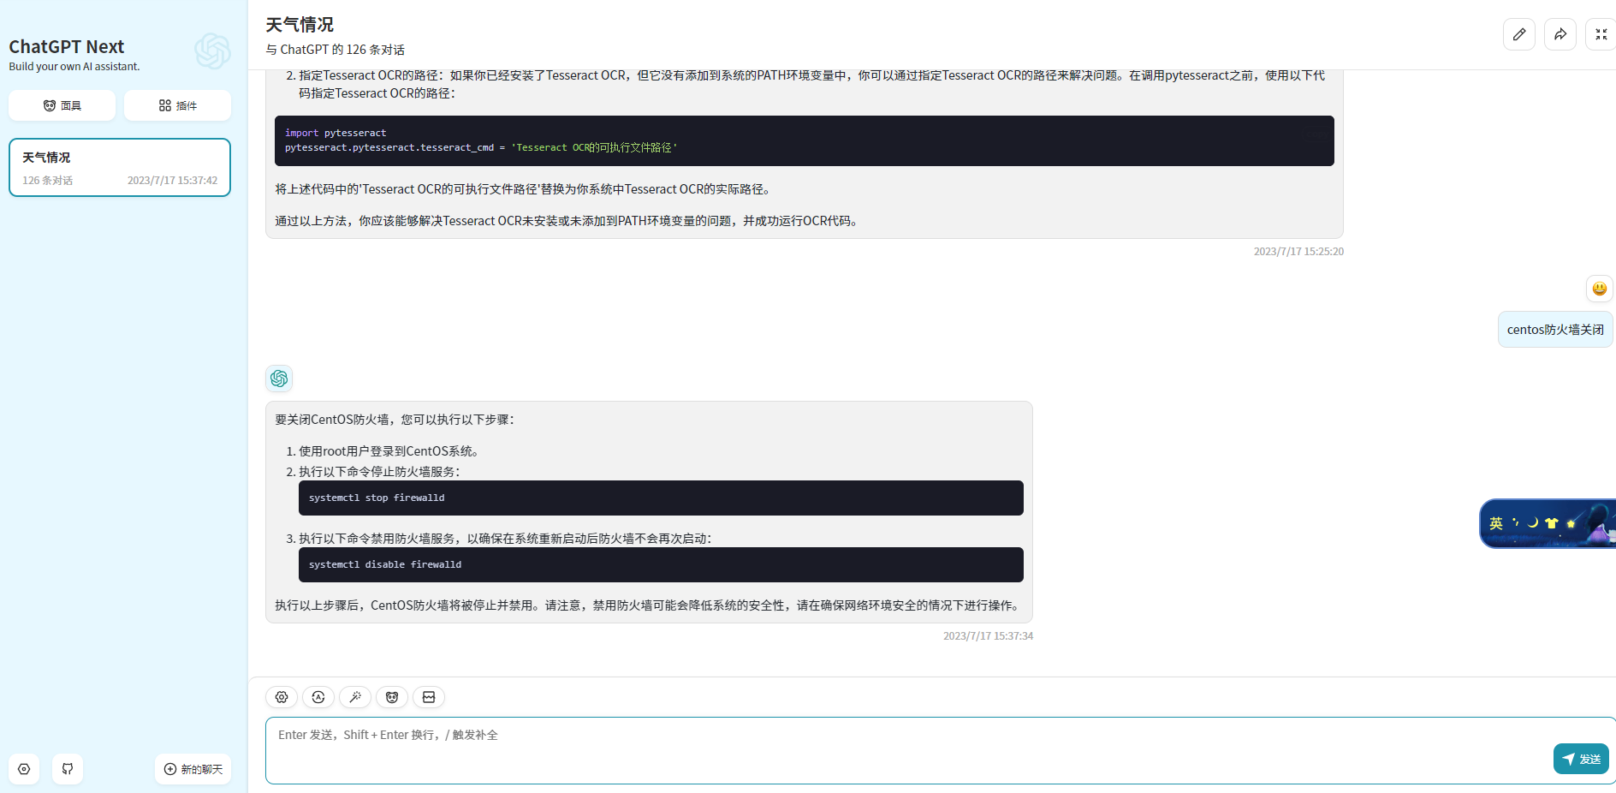Click the 天气情况 title in the chat header
Viewport: 1616px width, 793px height.
coord(300,25)
